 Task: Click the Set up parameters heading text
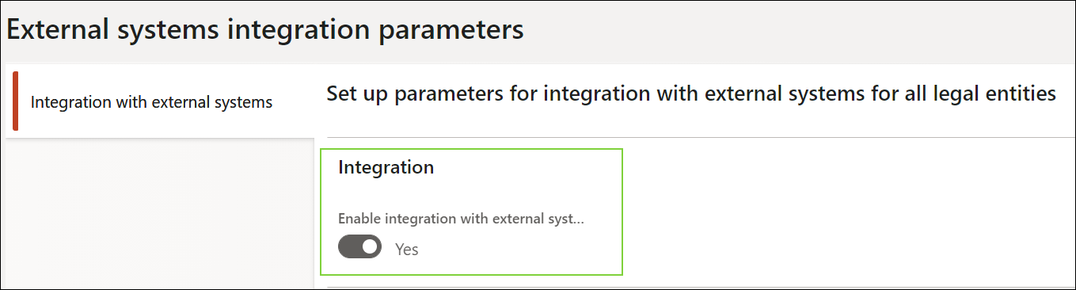(x=691, y=93)
